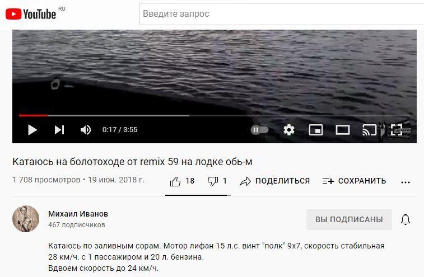Mute the video volume speaker icon
This screenshot has height=277, width=424.
86,130
